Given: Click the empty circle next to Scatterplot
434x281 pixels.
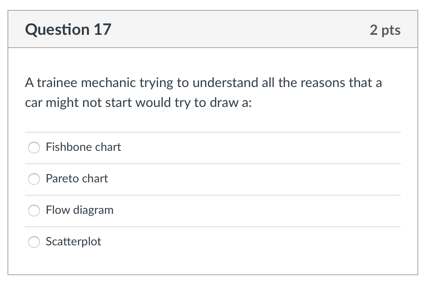Looking at the screenshot, I should 34,242.
